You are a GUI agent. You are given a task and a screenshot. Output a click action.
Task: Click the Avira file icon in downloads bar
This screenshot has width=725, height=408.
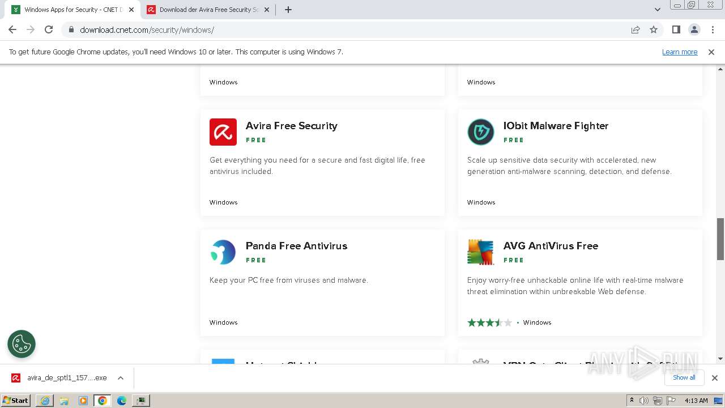pos(16,378)
